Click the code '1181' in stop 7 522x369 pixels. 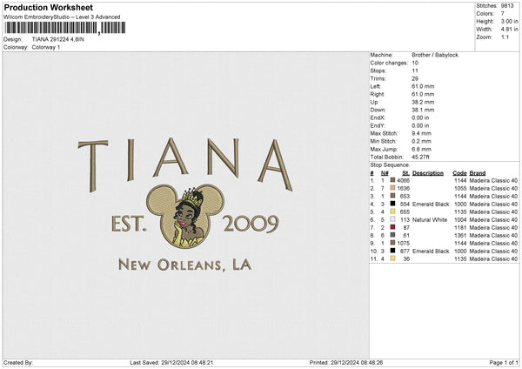(x=460, y=227)
